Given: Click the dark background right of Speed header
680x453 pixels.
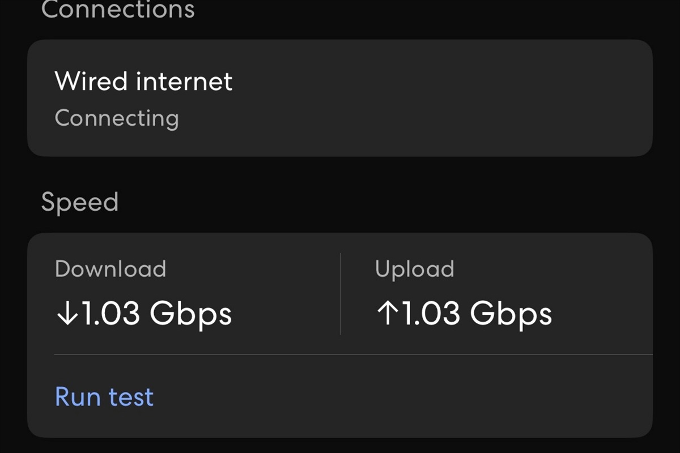Looking at the screenshot, I should click(x=397, y=202).
